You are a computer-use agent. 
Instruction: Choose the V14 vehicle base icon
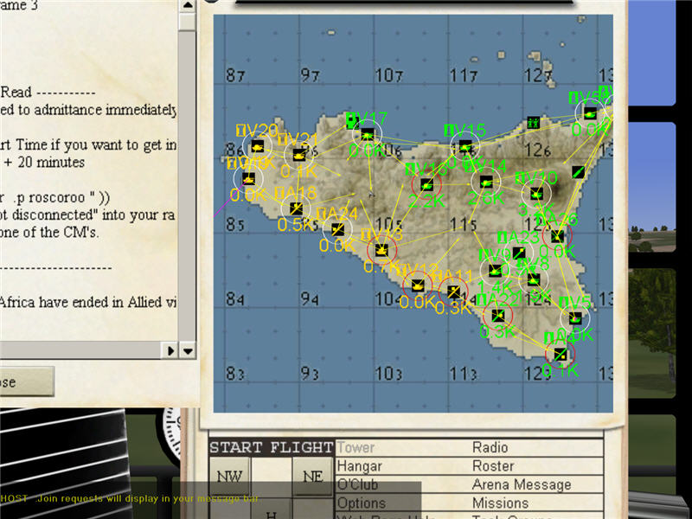[485, 182]
